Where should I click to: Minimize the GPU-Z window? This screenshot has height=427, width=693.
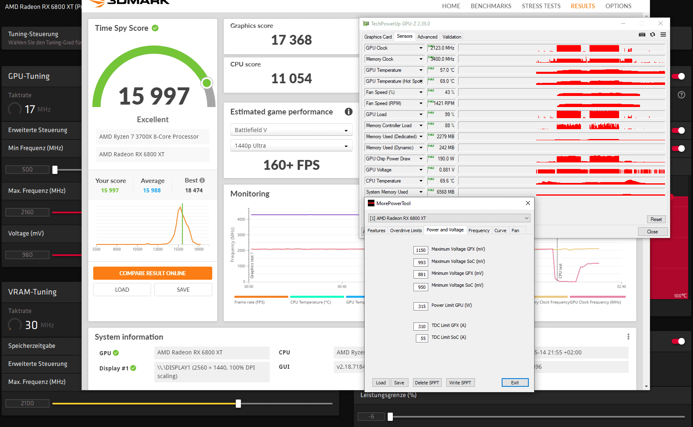point(623,24)
